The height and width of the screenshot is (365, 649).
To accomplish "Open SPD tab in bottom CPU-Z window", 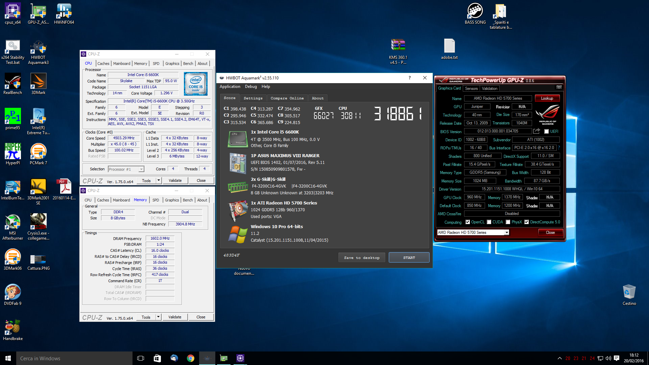I will [x=155, y=200].
